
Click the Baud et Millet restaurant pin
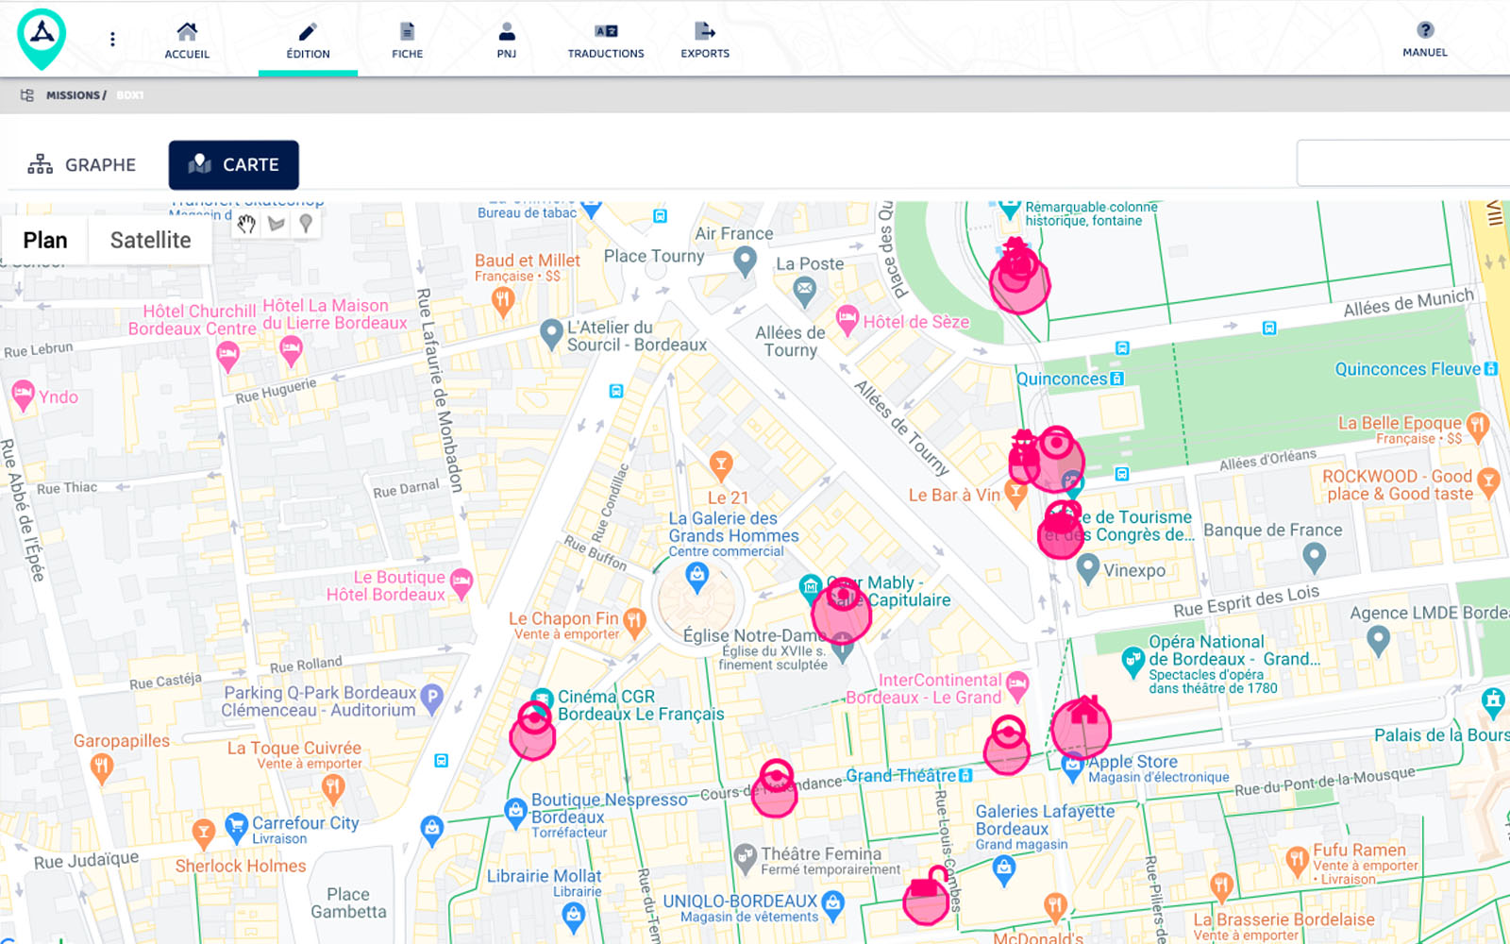(503, 301)
